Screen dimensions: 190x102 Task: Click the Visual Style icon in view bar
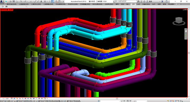14,98
